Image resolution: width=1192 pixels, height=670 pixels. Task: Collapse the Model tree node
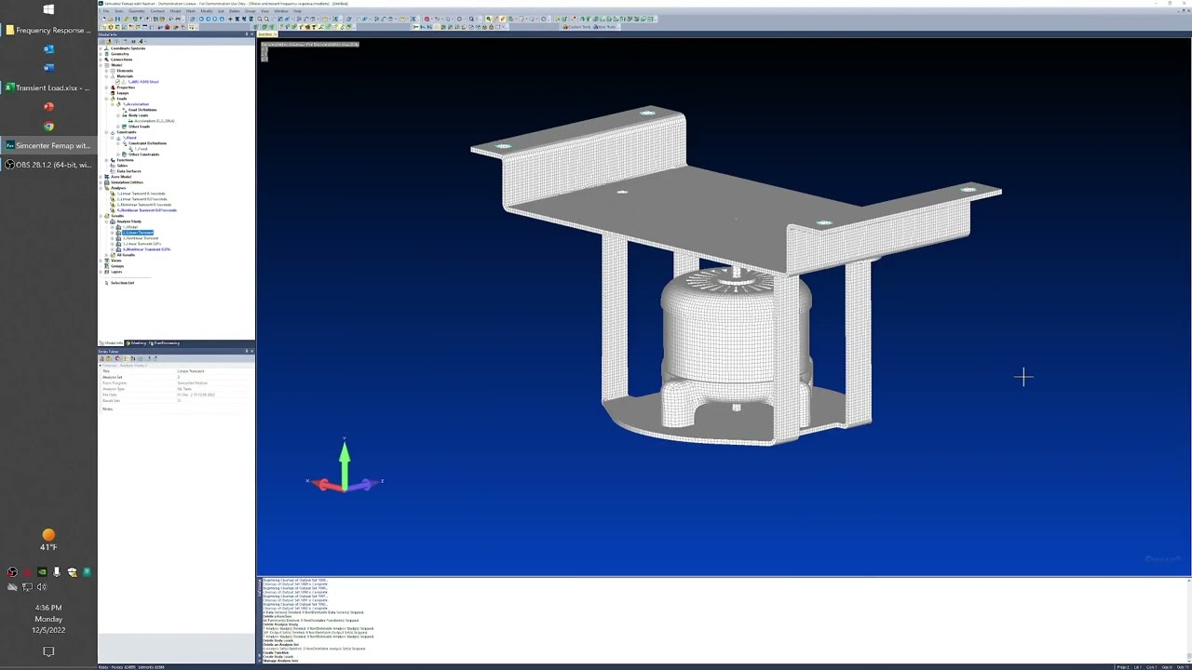tap(101, 65)
